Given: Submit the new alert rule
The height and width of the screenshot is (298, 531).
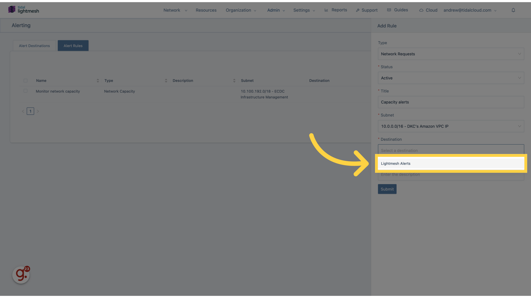Looking at the screenshot, I should [387, 189].
